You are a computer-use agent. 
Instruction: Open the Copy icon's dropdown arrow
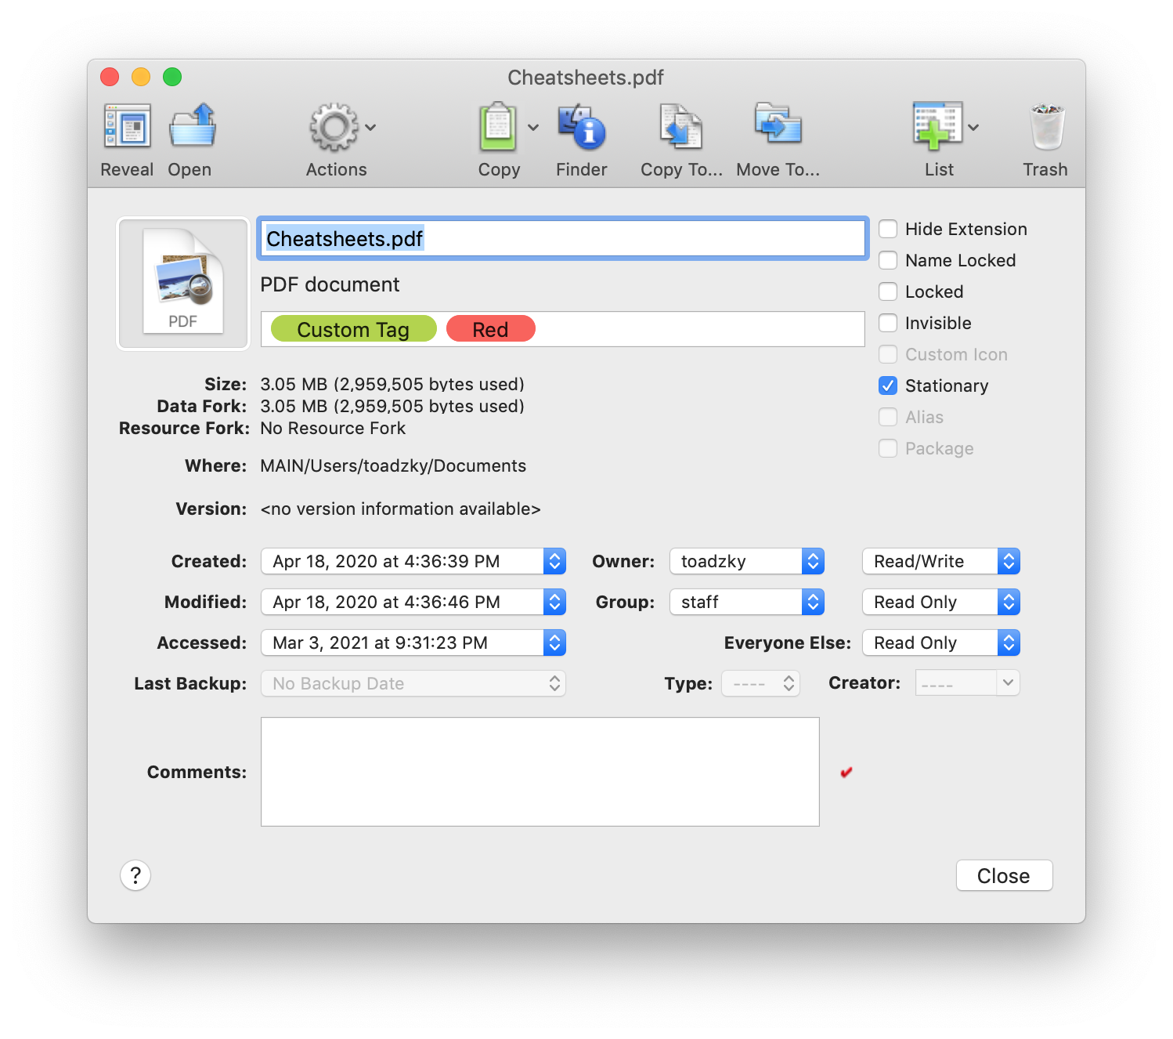[532, 128]
